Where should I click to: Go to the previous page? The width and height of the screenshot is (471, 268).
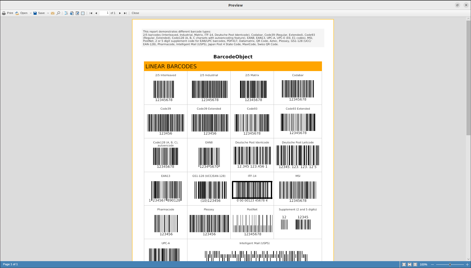pos(96,13)
